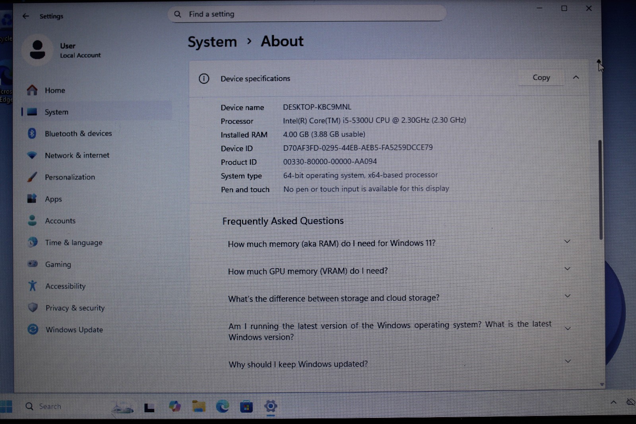Click the search magnifier in Find a setting
This screenshot has width=636, height=424.
coord(178,14)
